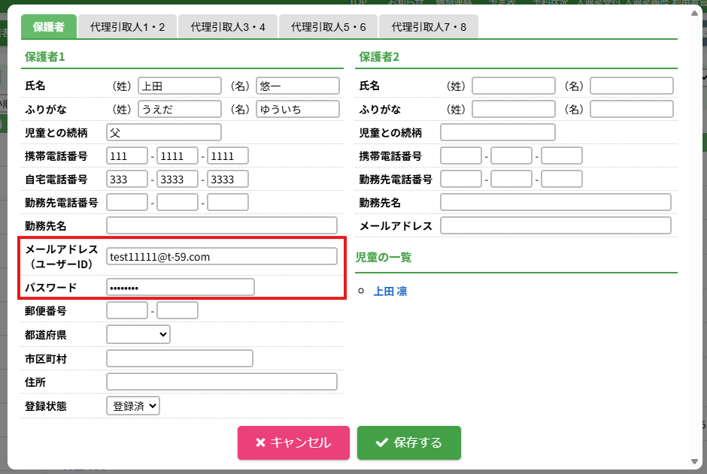Click the パスワード input field
707x474 pixels.
(181, 287)
